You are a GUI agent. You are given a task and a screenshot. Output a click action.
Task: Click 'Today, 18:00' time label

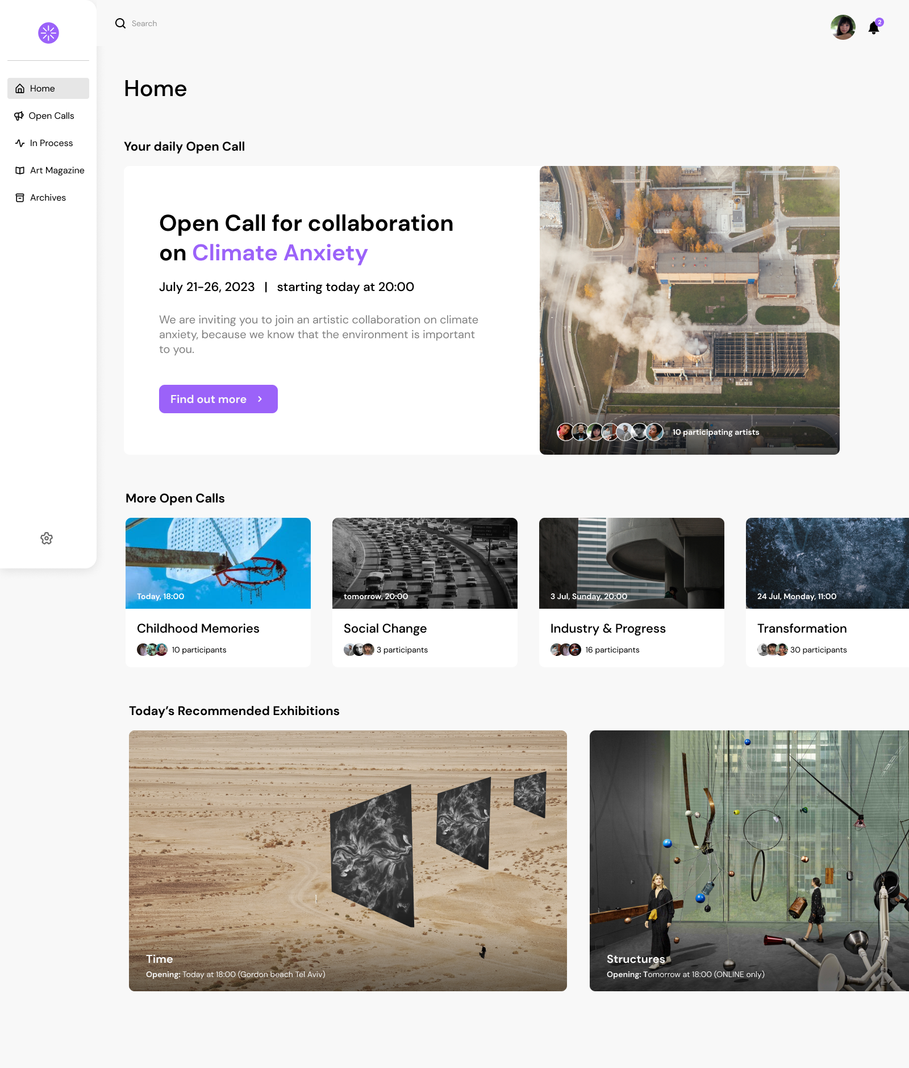[x=160, y=596]
